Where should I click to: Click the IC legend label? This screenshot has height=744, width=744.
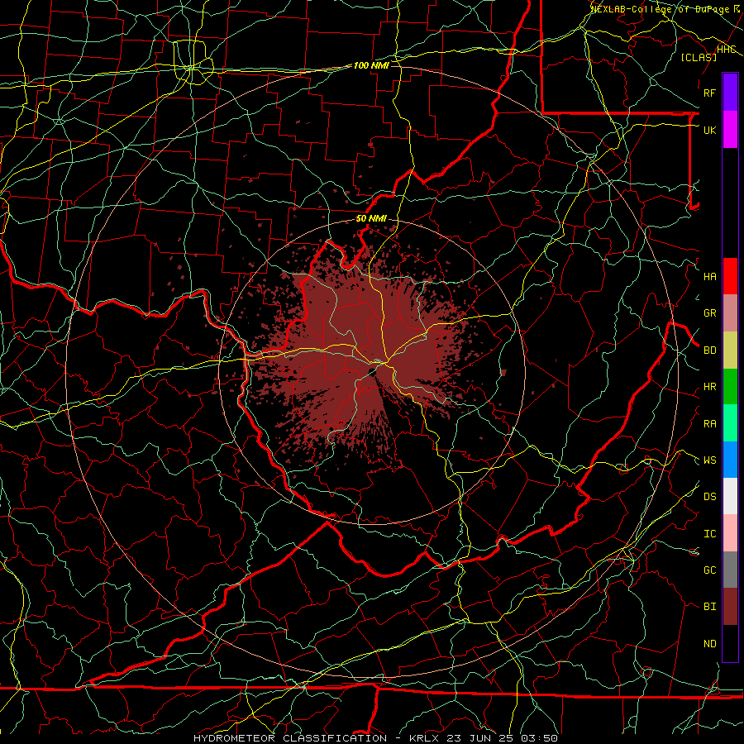click(x=710, y=534)
